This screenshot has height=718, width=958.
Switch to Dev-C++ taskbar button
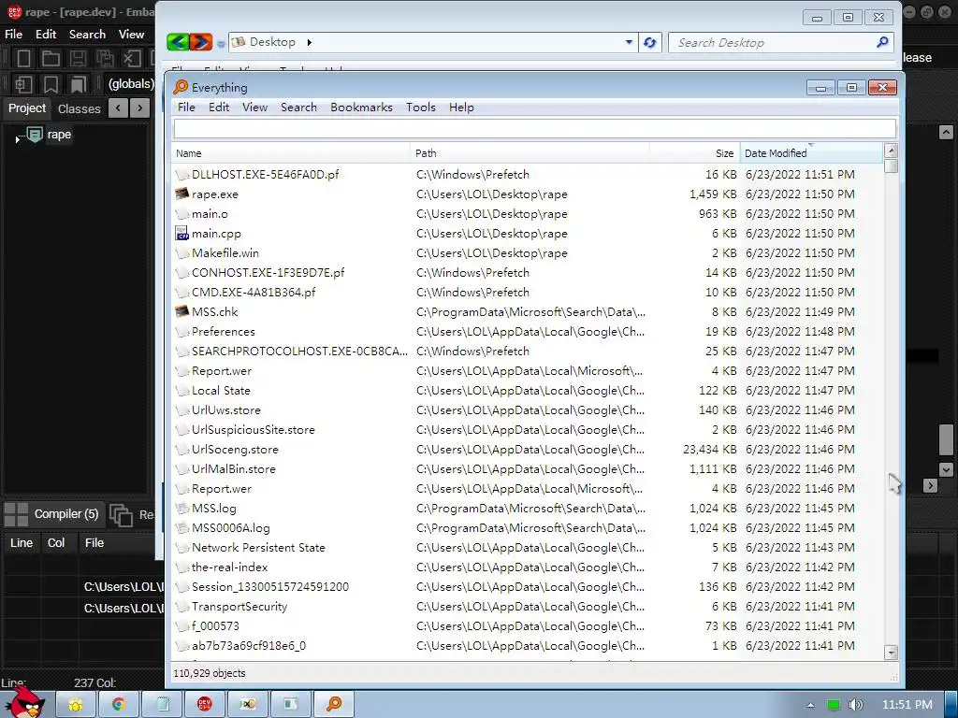point(205,705)
